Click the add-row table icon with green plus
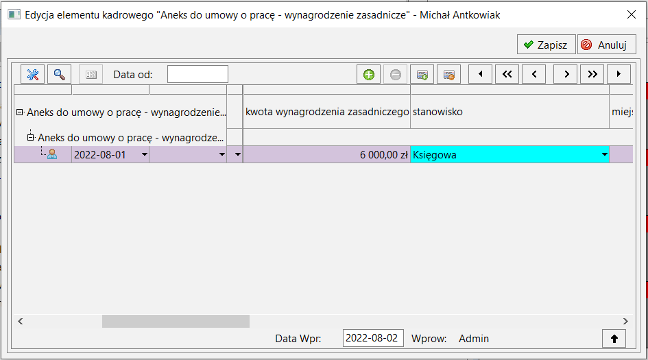648x360 pixels. (x=422, y=74)
